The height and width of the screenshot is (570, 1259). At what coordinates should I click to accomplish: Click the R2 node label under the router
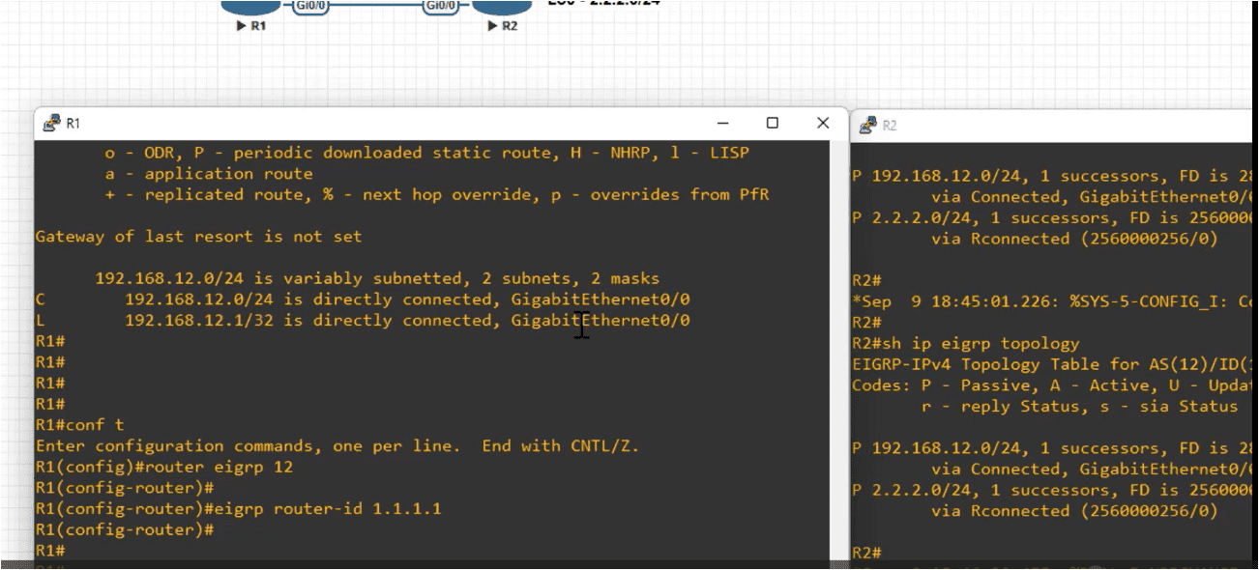click(502, 26)
